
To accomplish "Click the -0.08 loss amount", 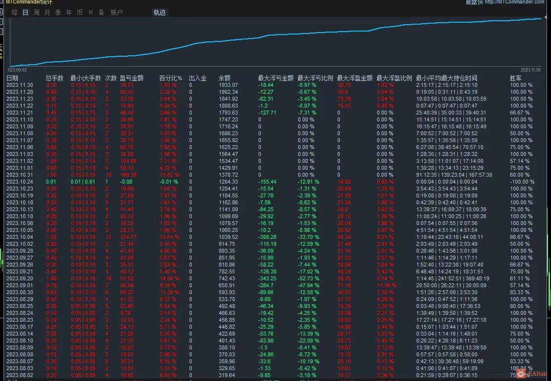I will pyautogui.click(x=126, y=182).
